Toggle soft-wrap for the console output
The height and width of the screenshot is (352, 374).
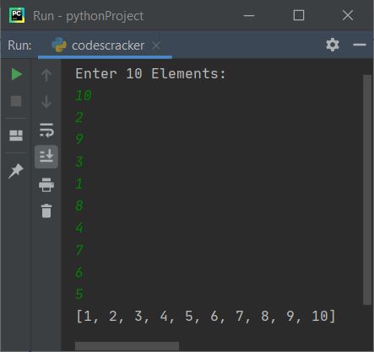point(46,131)
